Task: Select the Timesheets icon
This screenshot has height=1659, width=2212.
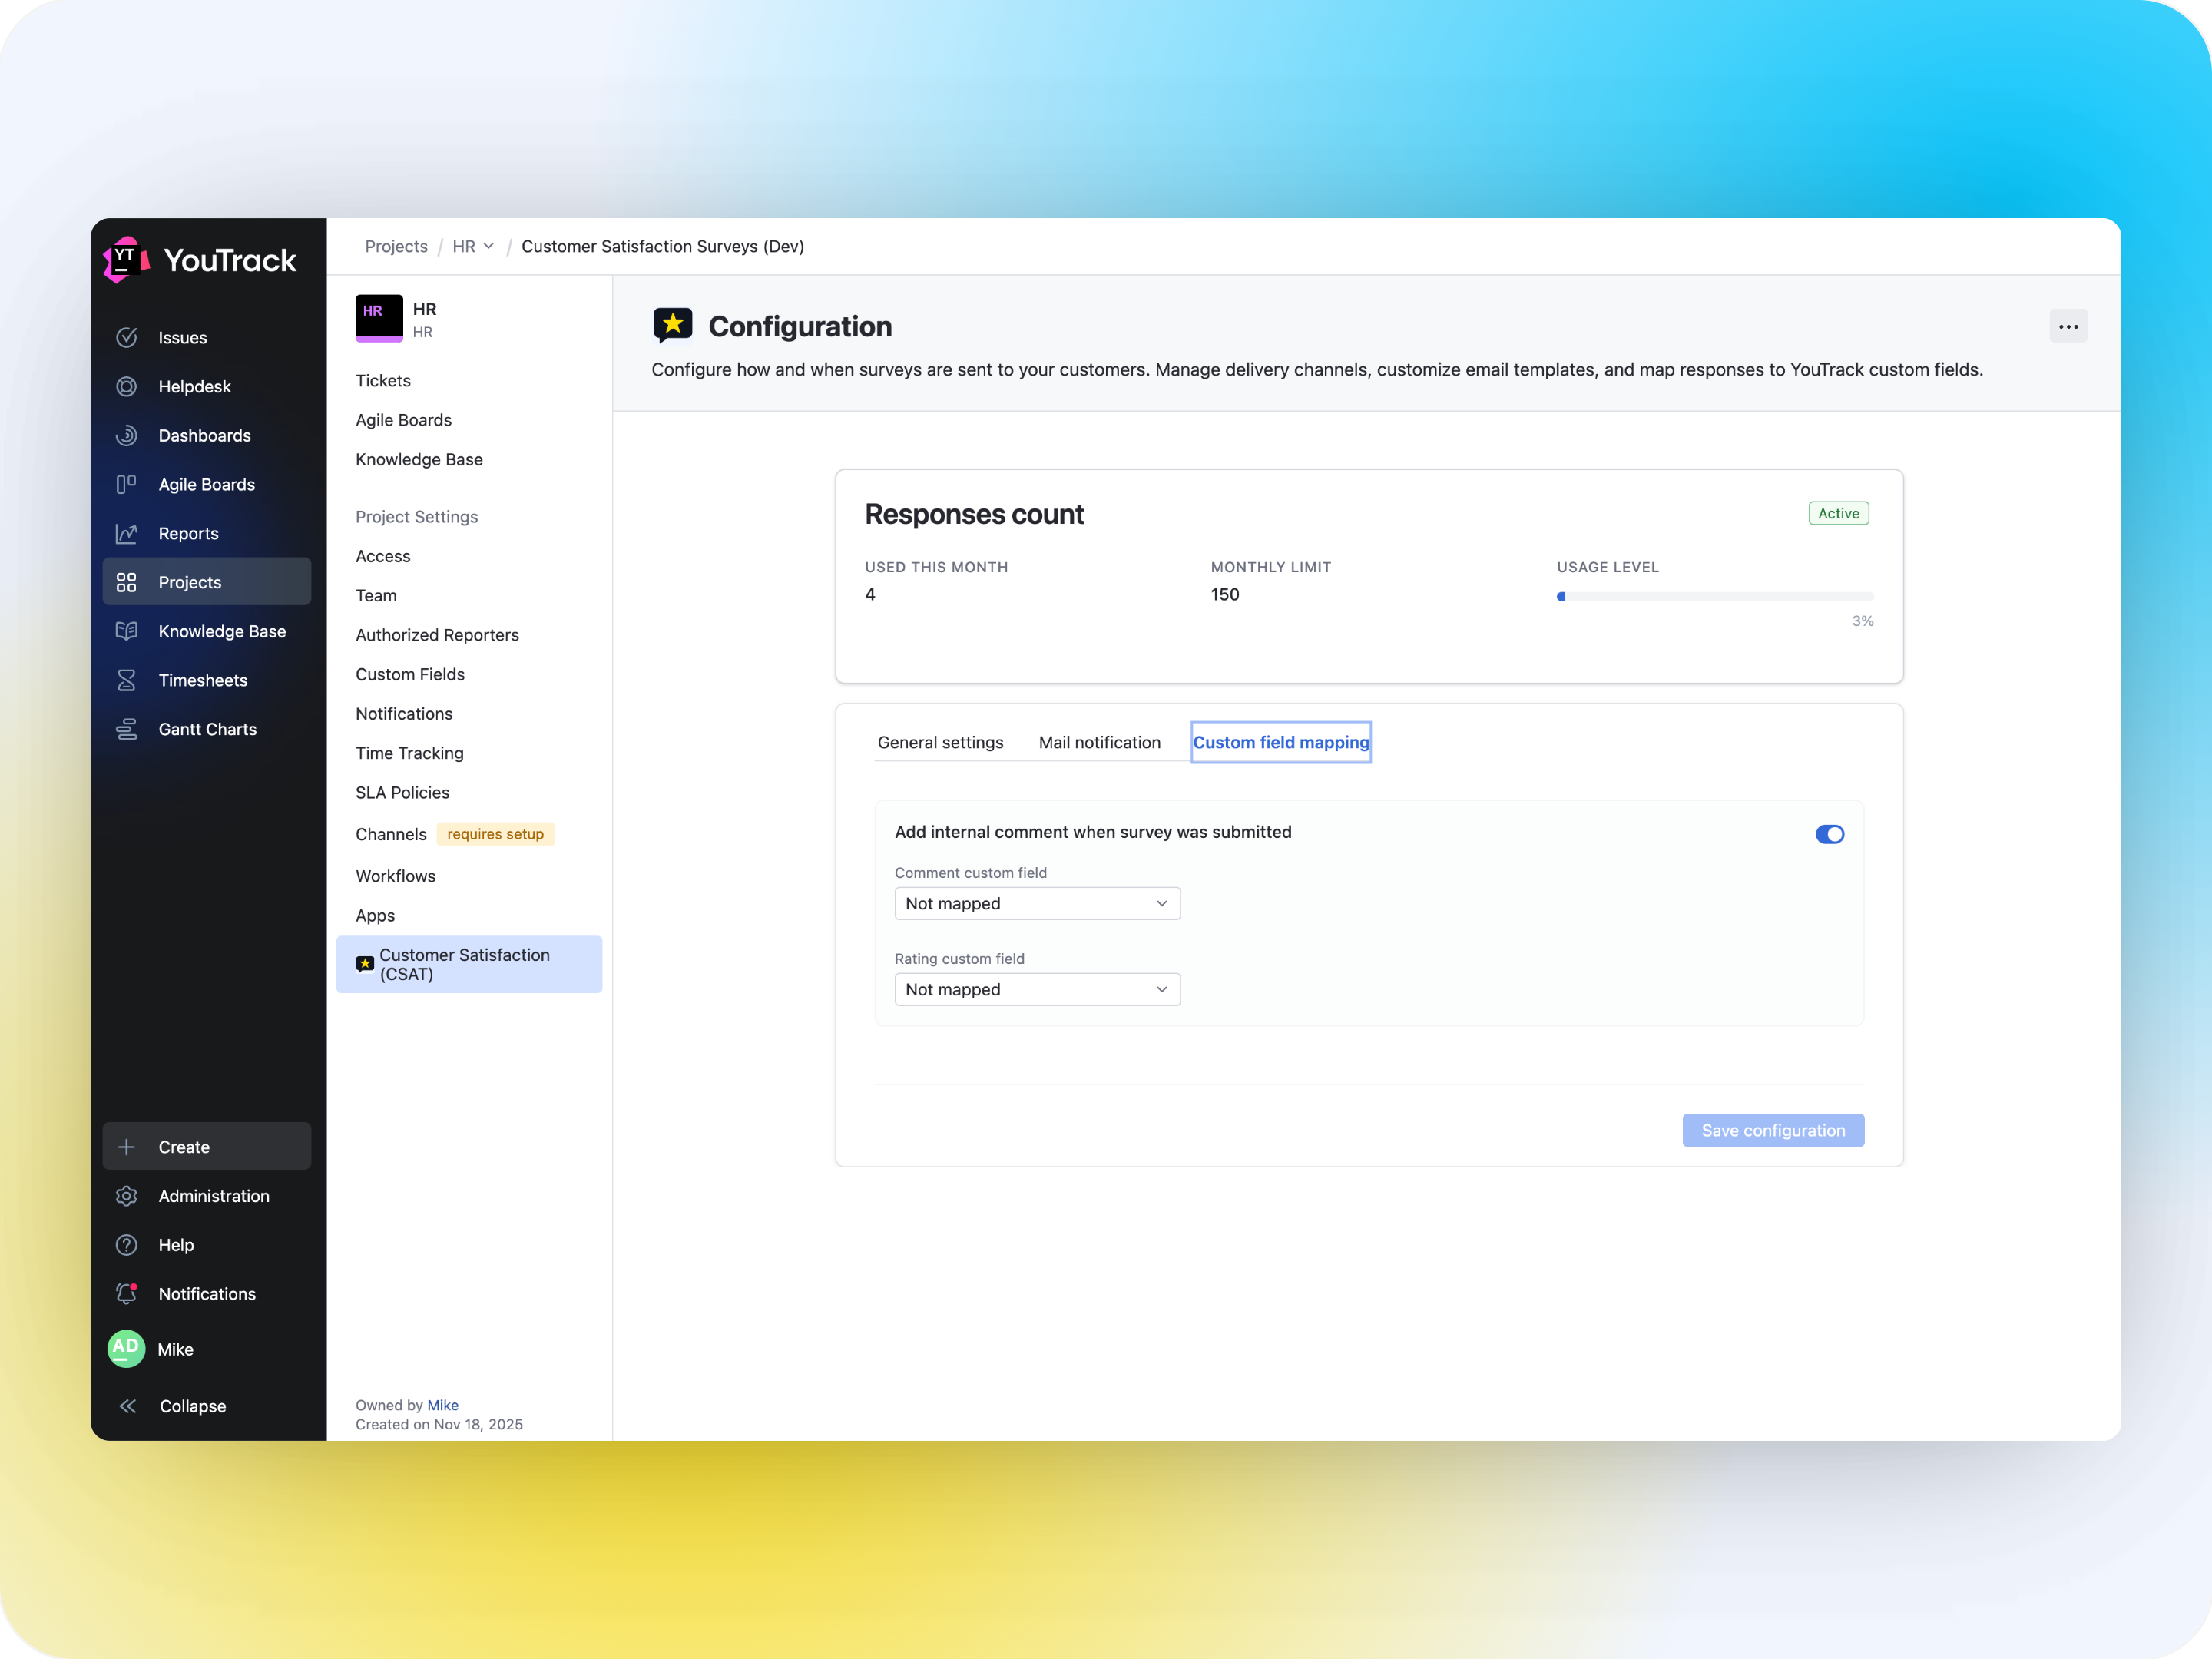Action: click(x=127, y=680)
